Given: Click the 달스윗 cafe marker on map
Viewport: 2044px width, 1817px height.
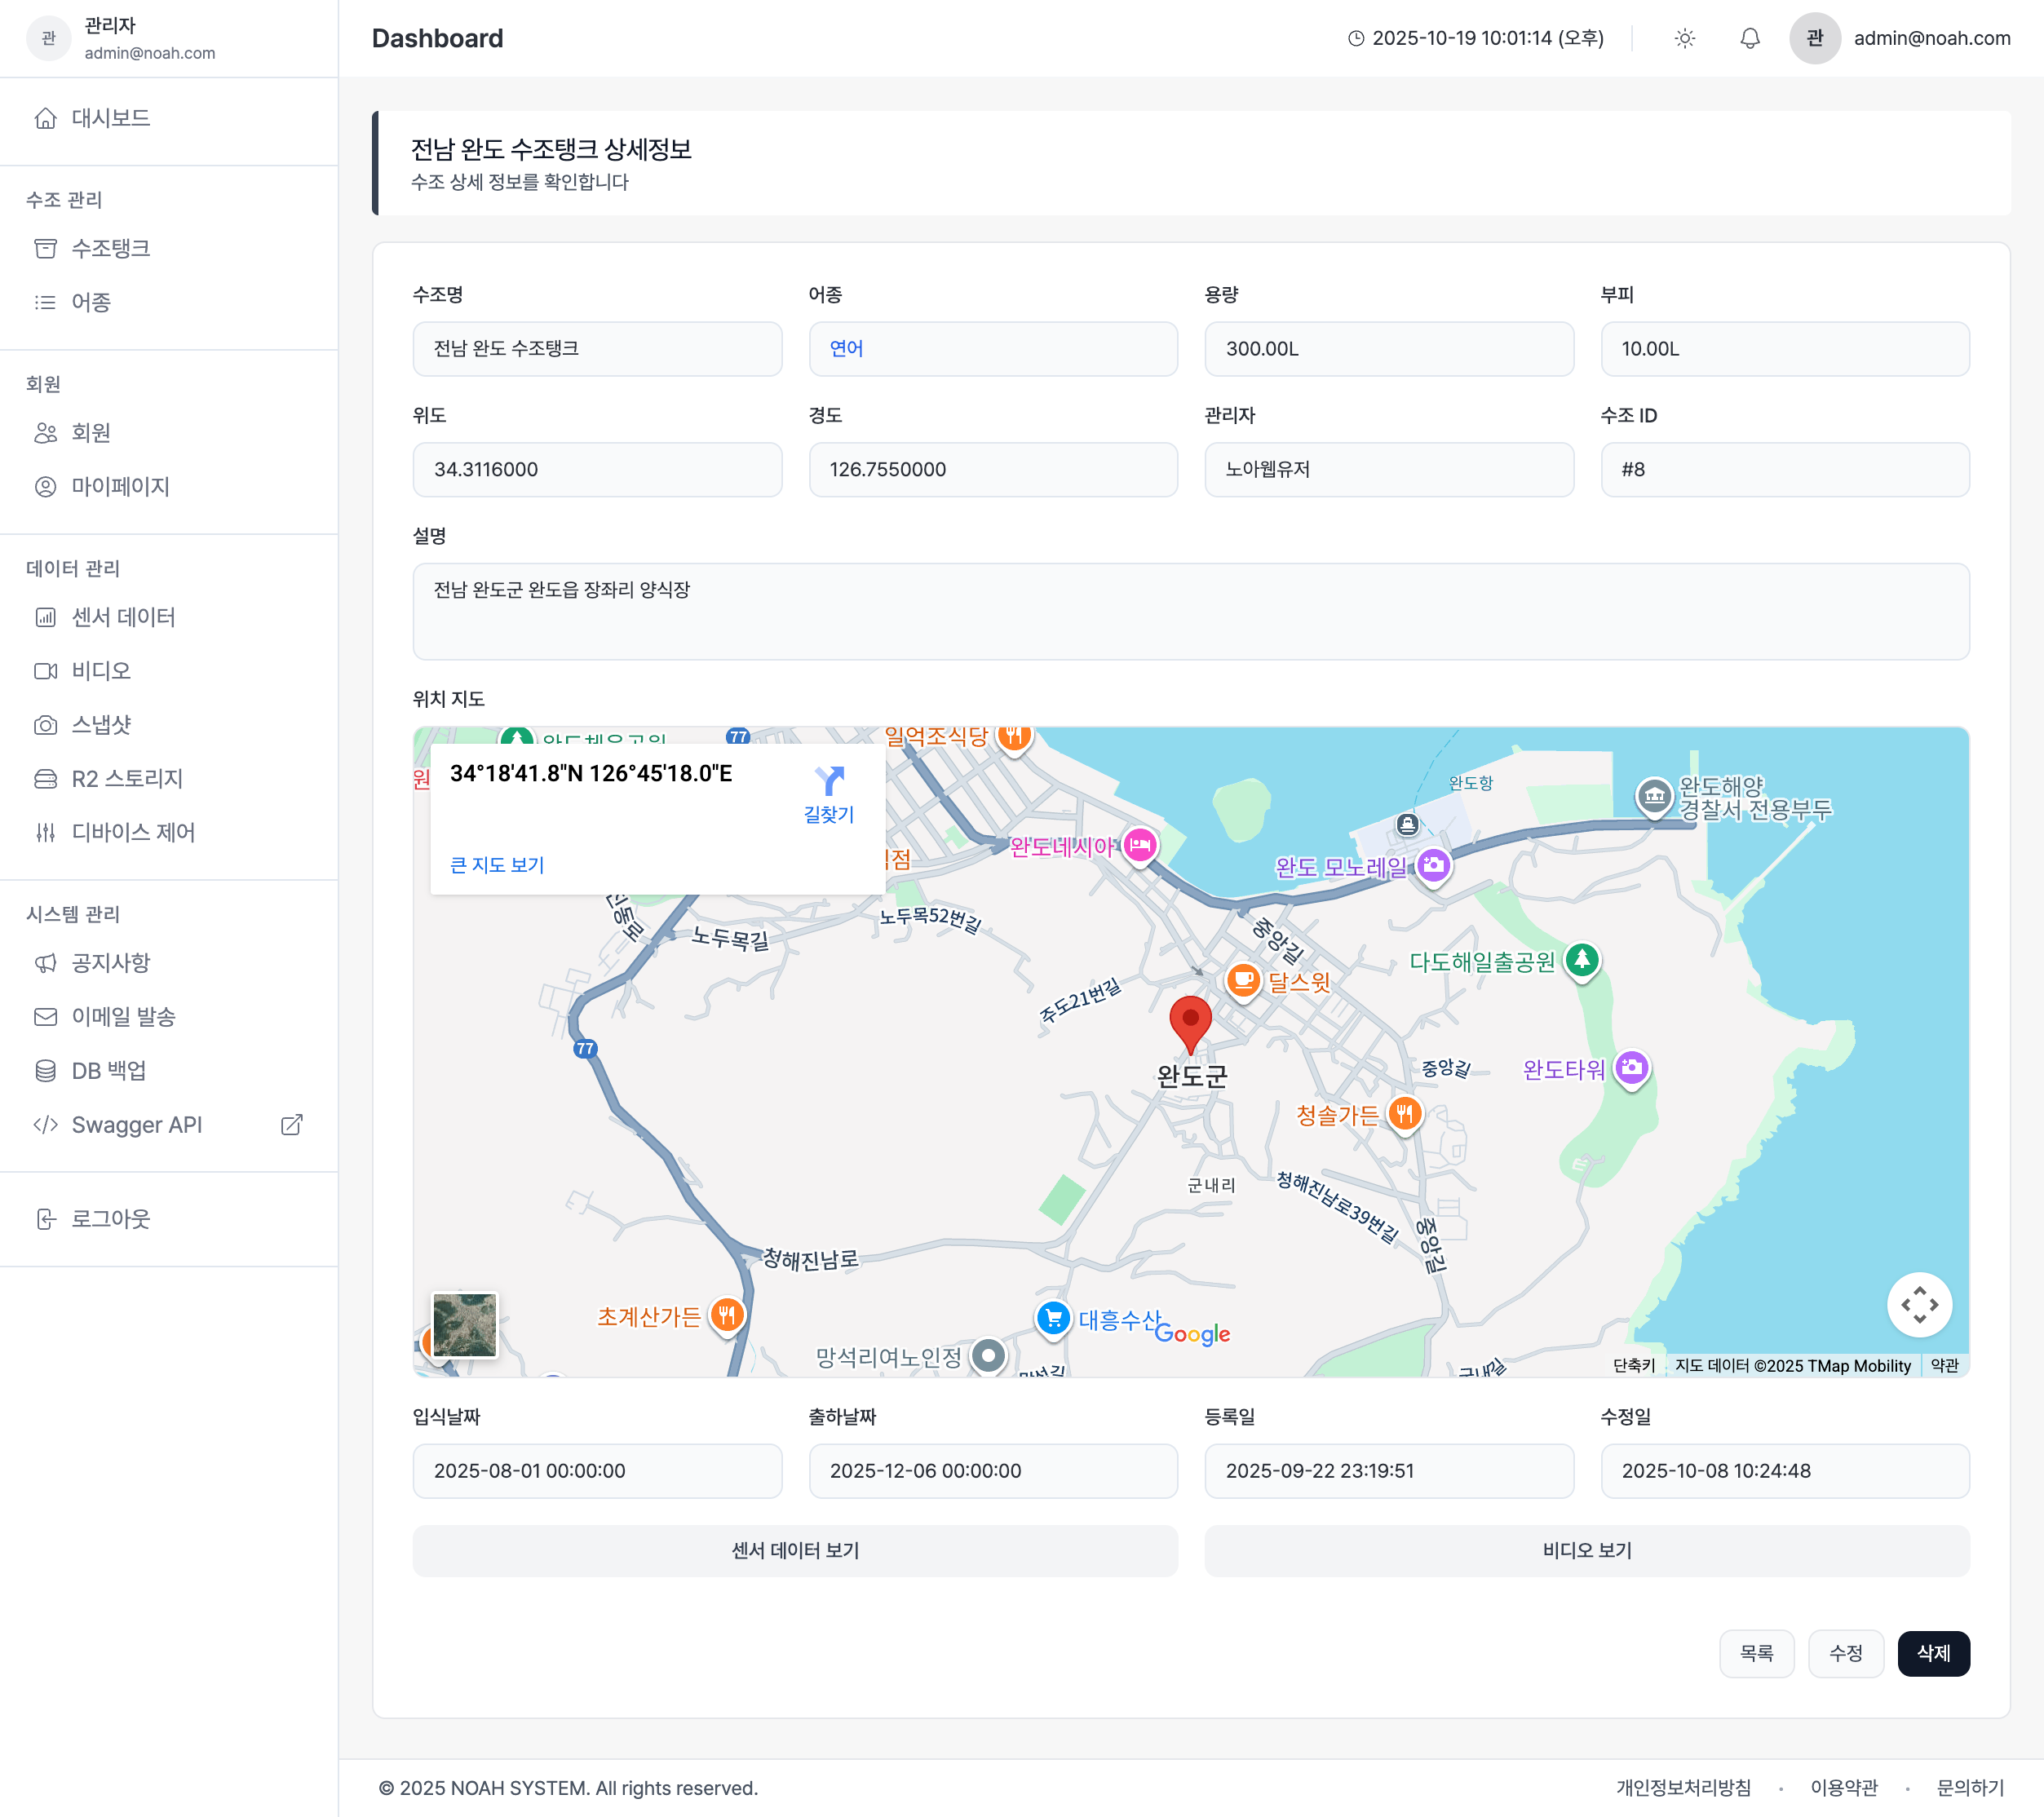Looking at the screenshot, I should point(1242,980).
